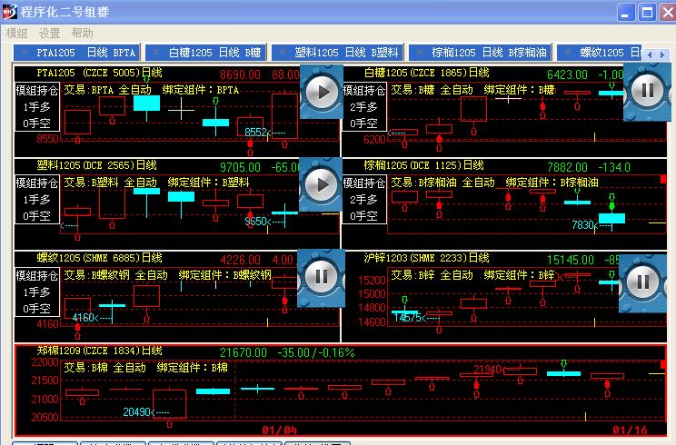Pause the 白糖1205 trading module
This screenshot has height=445, width=676.
[x=645, y=90]
